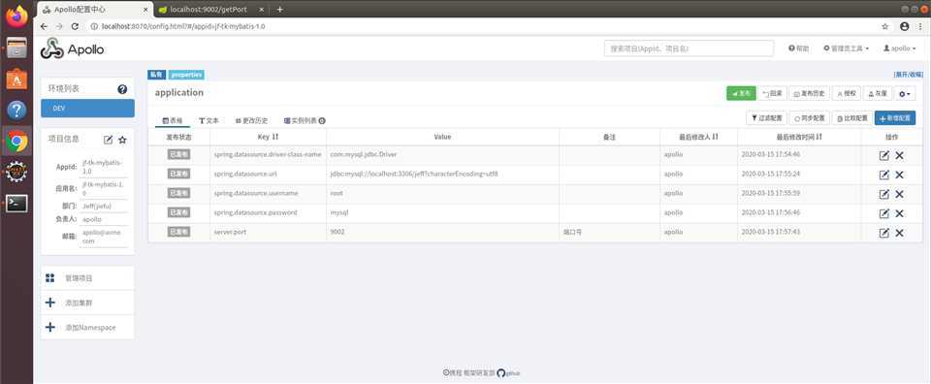Close the Apollo配置中心 browser tab
This screenshot has height=384, width=931.
[146, 10]
